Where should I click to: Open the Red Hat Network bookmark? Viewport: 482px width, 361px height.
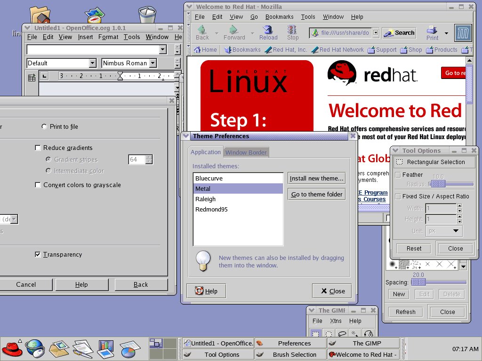337,50
